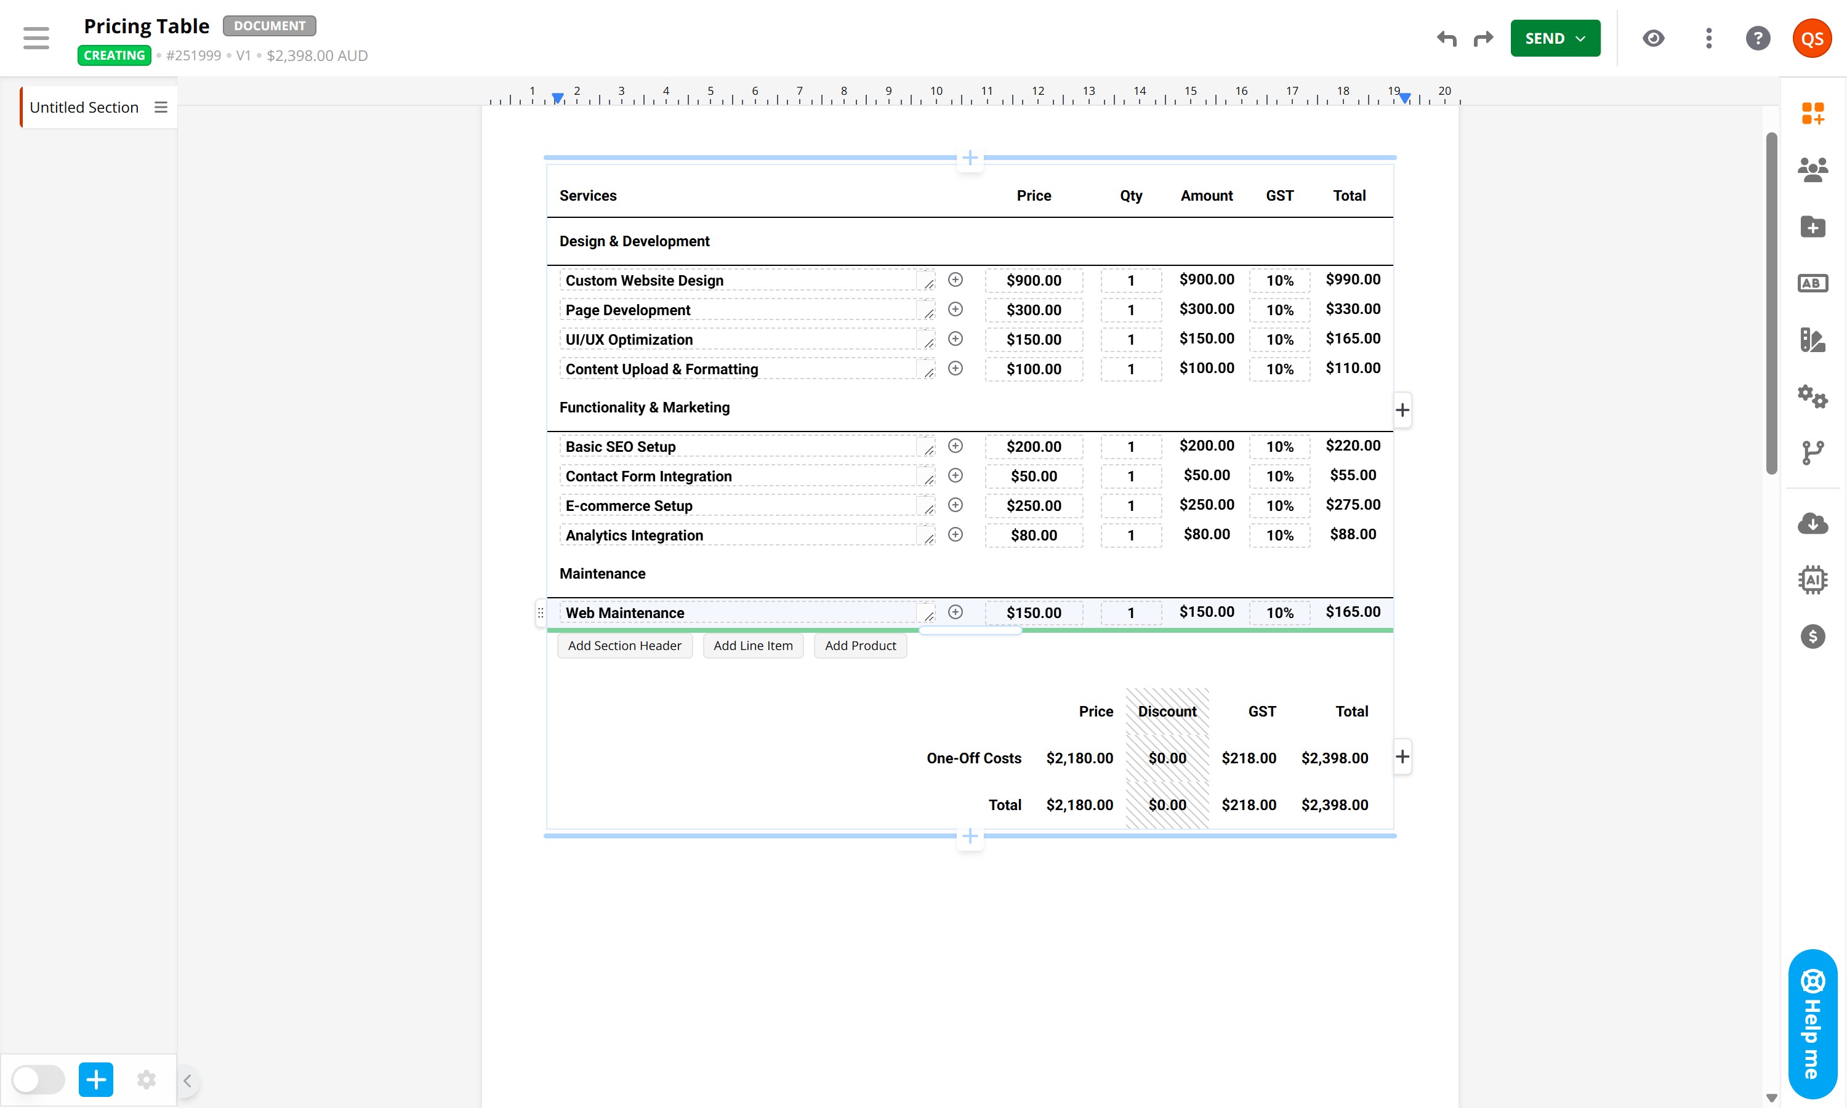1847x1108 pixels.
Task: Open the AB variables panel icon
Action: click(1812, 284)
